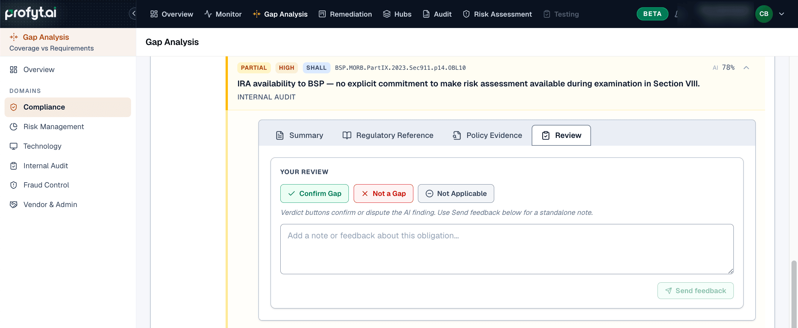Viewport: 798px width, 328px height.
Task: Click the Policy Evidence file icon
Action: click(x=457, y=135)
